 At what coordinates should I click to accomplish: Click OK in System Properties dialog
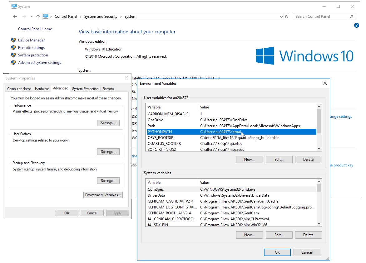coord(67,213)
